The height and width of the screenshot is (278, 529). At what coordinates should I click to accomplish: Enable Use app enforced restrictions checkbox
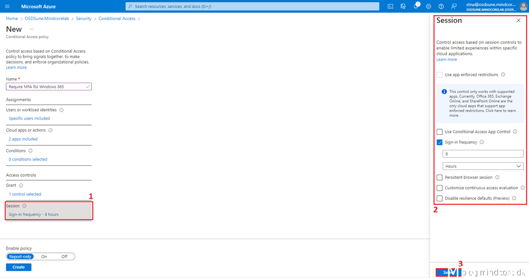pos(440,75)
